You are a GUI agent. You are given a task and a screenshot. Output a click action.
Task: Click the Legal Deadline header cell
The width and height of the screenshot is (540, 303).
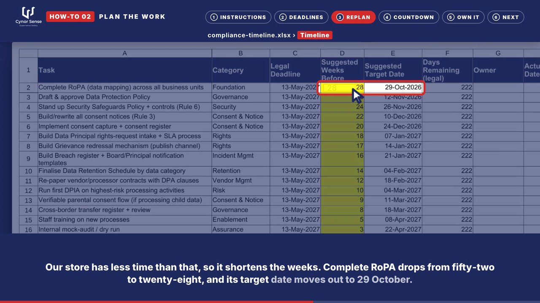click(295, 70)
